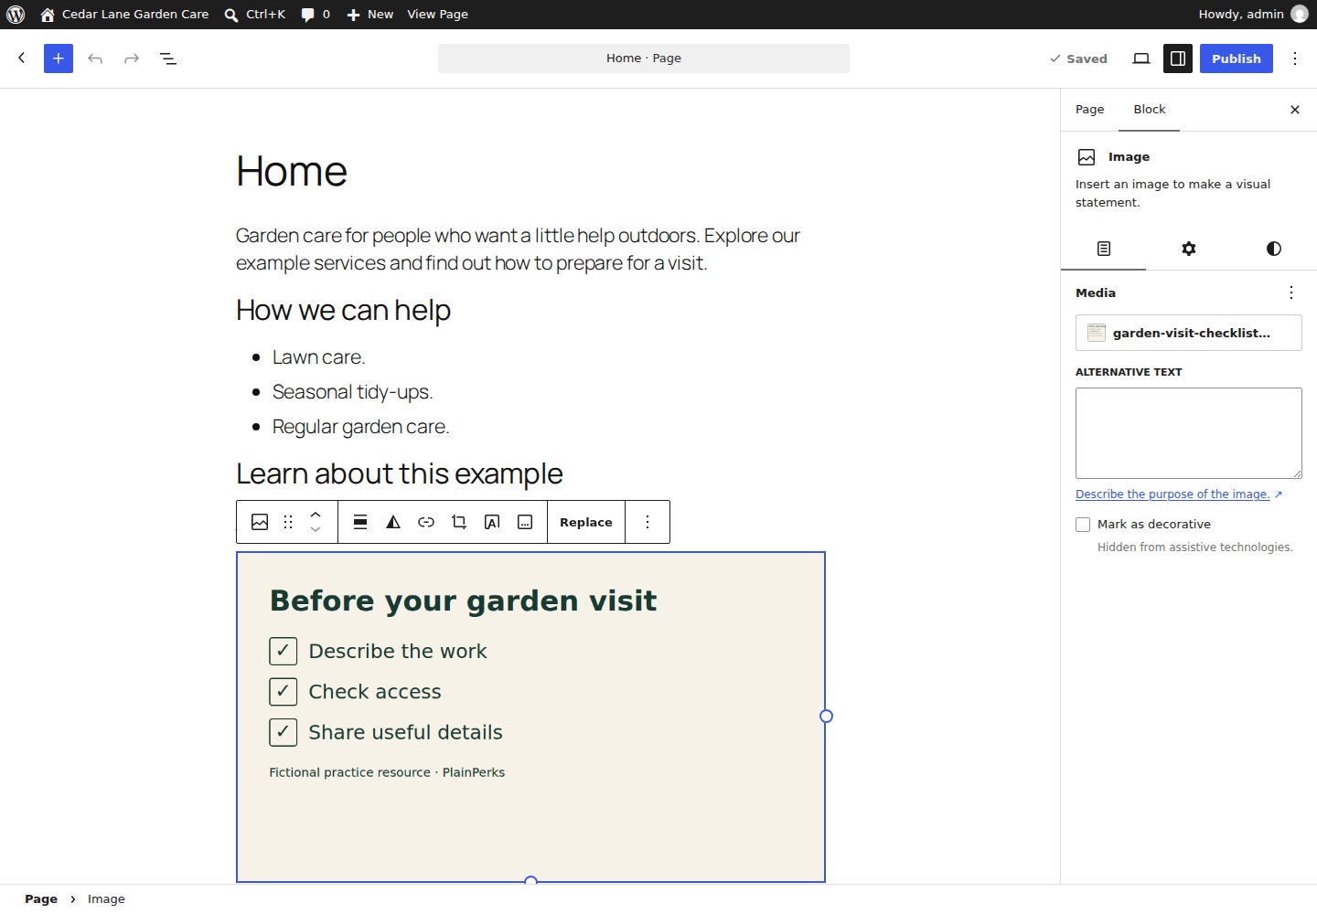The image size is (1317, 914).
Task: Open block Options three-dot menu
Action: point(648,523)
